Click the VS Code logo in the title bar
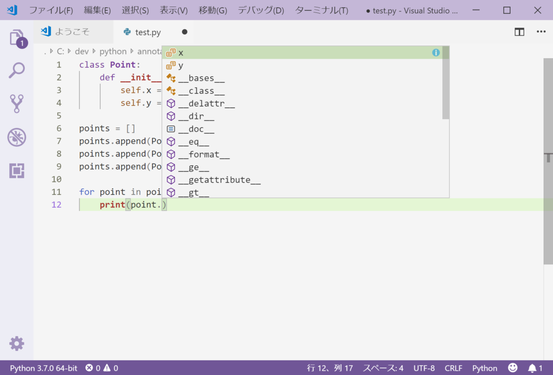 tap(12, 10)
